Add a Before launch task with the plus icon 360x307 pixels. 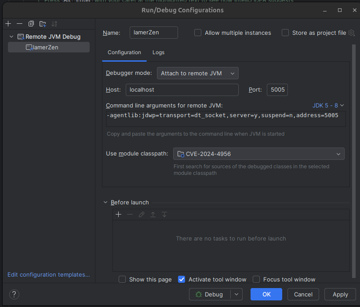118,215
